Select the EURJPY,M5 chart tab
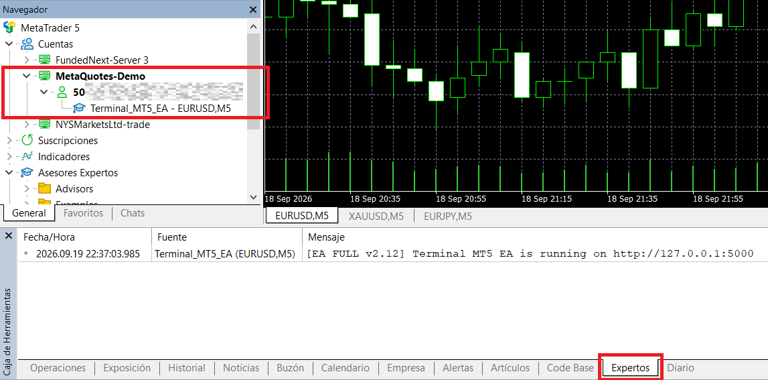768x380 pixels. pos(448,216)
